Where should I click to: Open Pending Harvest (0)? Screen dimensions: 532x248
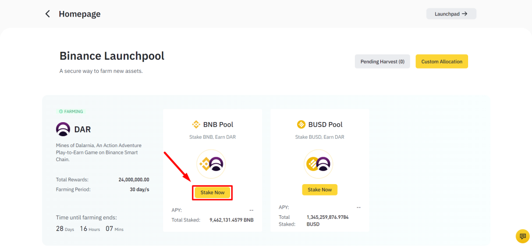(382, 61)
